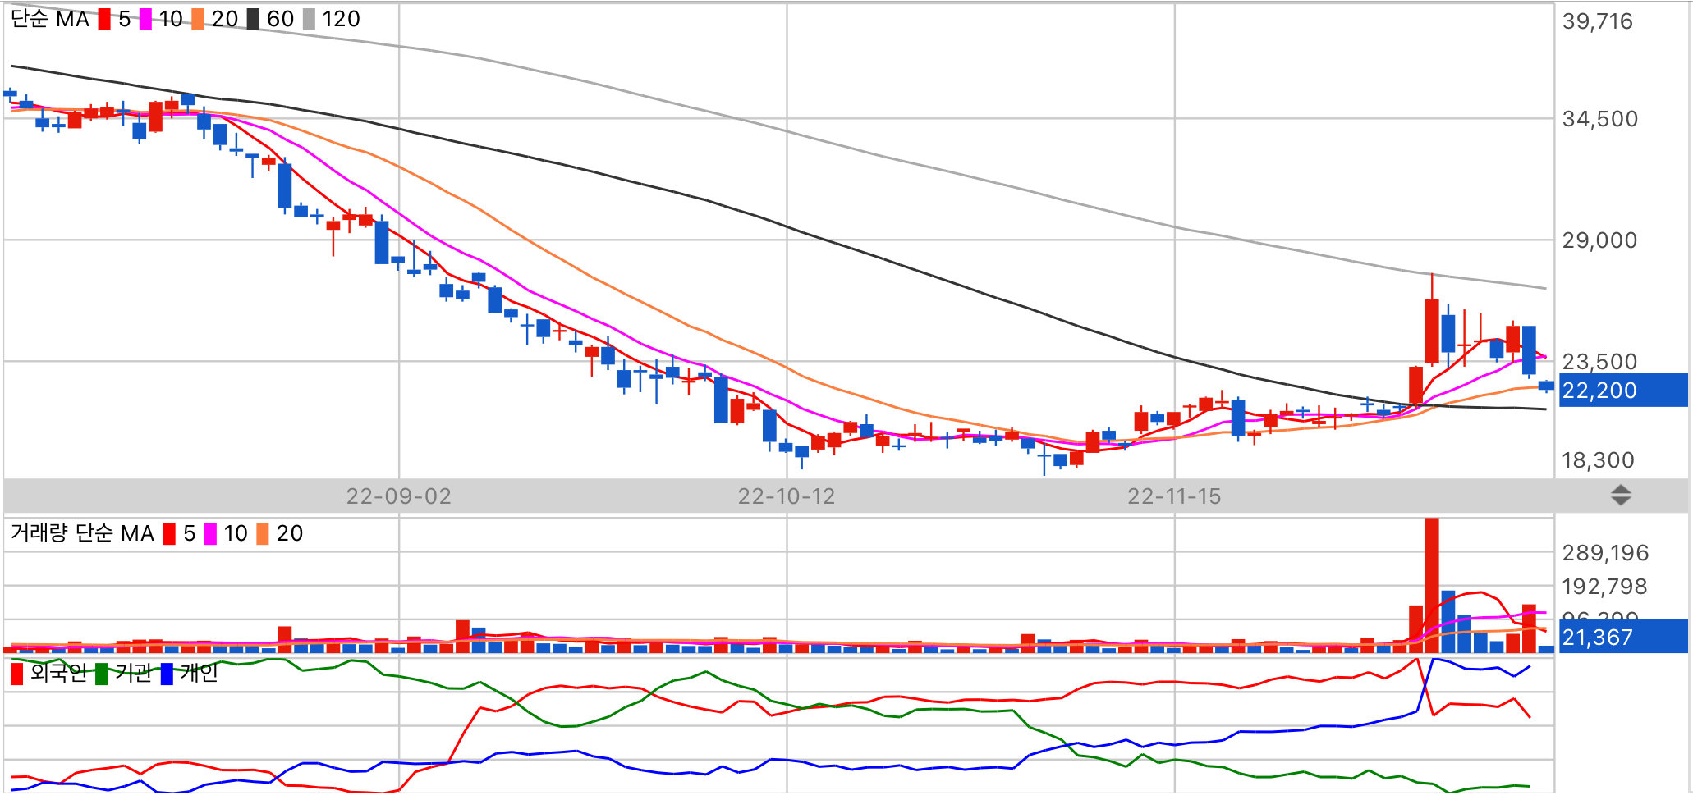Click the 39,716 price axis label
Screen dimensions: 1693x809
pyautogui.click(x=1598, y=21)
